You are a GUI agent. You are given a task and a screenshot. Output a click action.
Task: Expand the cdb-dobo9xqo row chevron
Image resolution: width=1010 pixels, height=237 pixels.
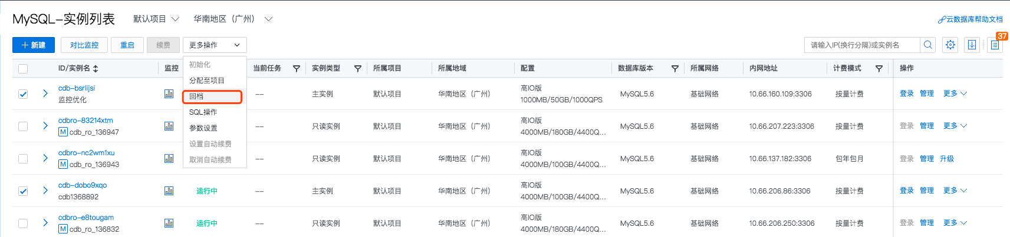click(x=45, y=191)
